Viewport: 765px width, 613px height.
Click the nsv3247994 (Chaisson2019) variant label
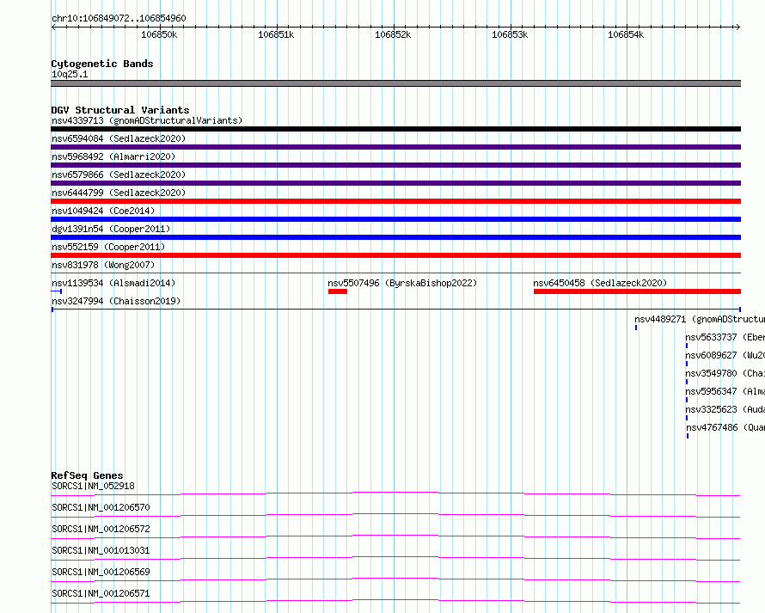(116, 301)
